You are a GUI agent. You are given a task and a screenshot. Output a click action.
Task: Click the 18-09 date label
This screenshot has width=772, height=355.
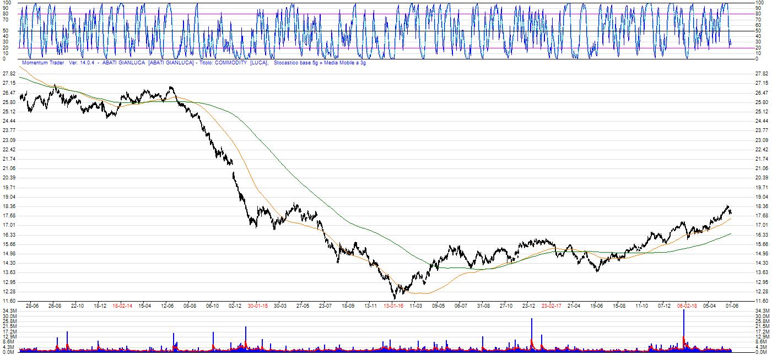348,305
